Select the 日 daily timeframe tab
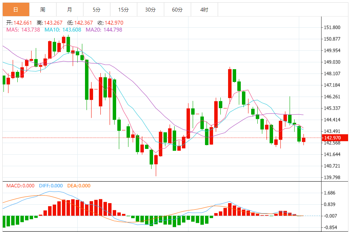Screen dimensions: 350x232 [16, 10]
